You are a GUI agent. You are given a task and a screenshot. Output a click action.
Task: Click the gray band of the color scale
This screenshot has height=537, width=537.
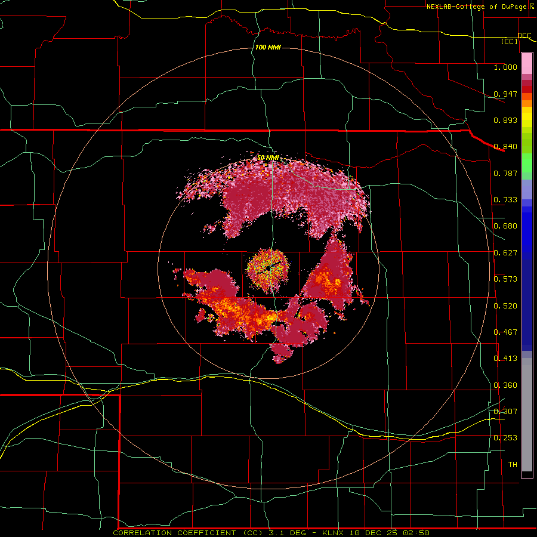(x=527, y=415)
